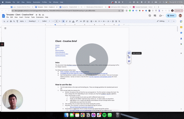Toggle Underline formatting

tap(70, 21)
